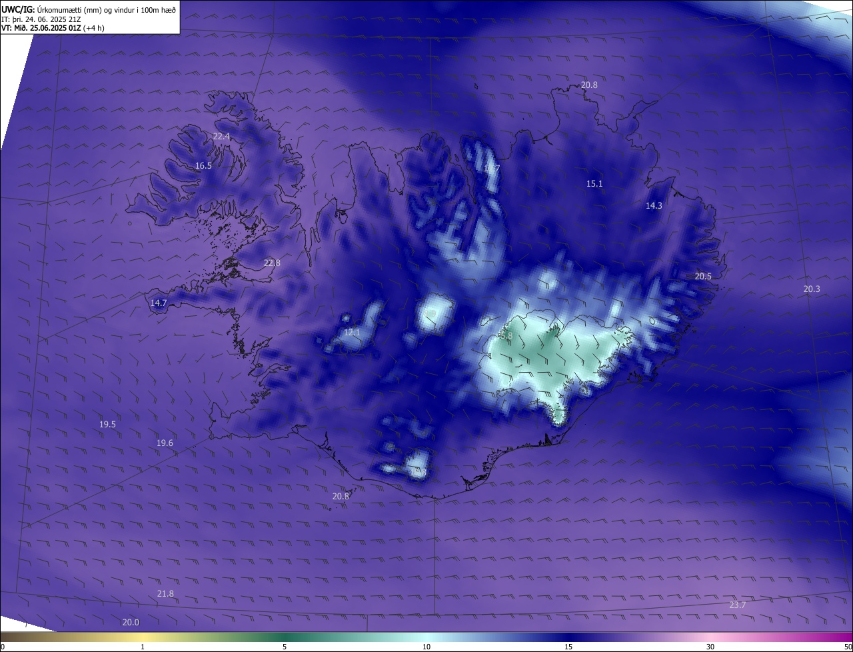The height and width of the screenshot is (652, 853).
Task: Click the 16.5 value label
Action: tap(203, 165)
